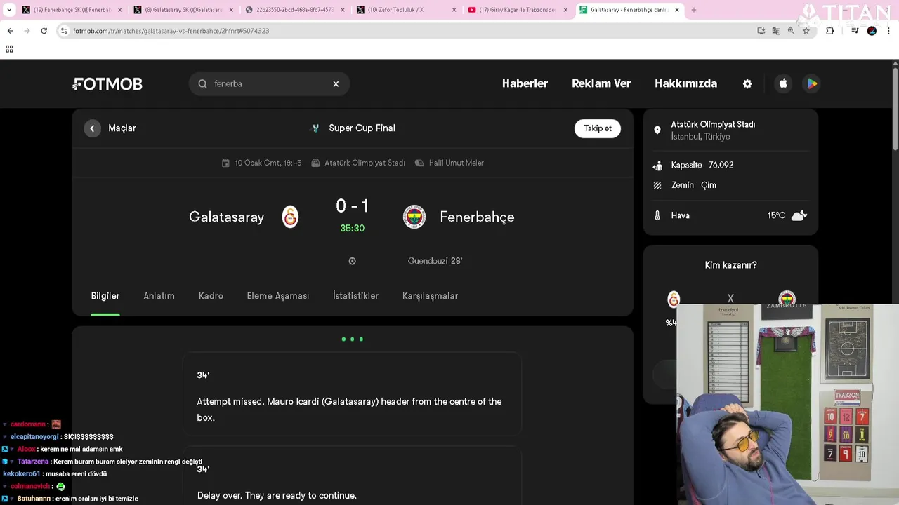Select the Bilgiler tab
The image size is (899, 505).
coord(105,296)
